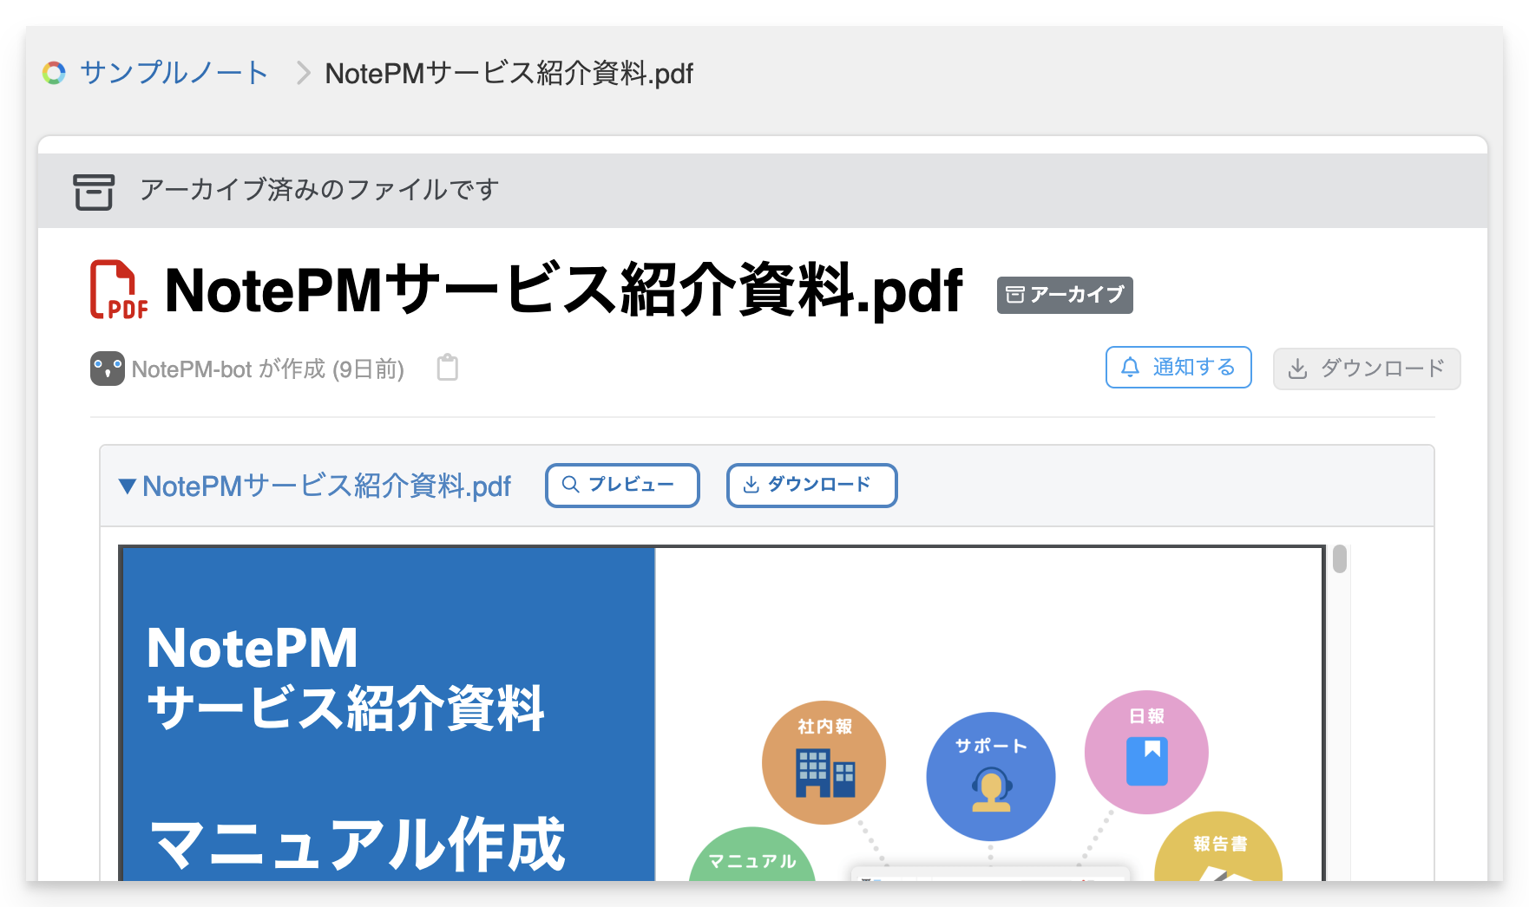Click the red PDF file icon
Screen dimensions: 1529x907
click(119, 290)
